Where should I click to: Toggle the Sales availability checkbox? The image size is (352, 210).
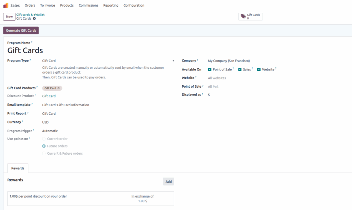point(240,69)
